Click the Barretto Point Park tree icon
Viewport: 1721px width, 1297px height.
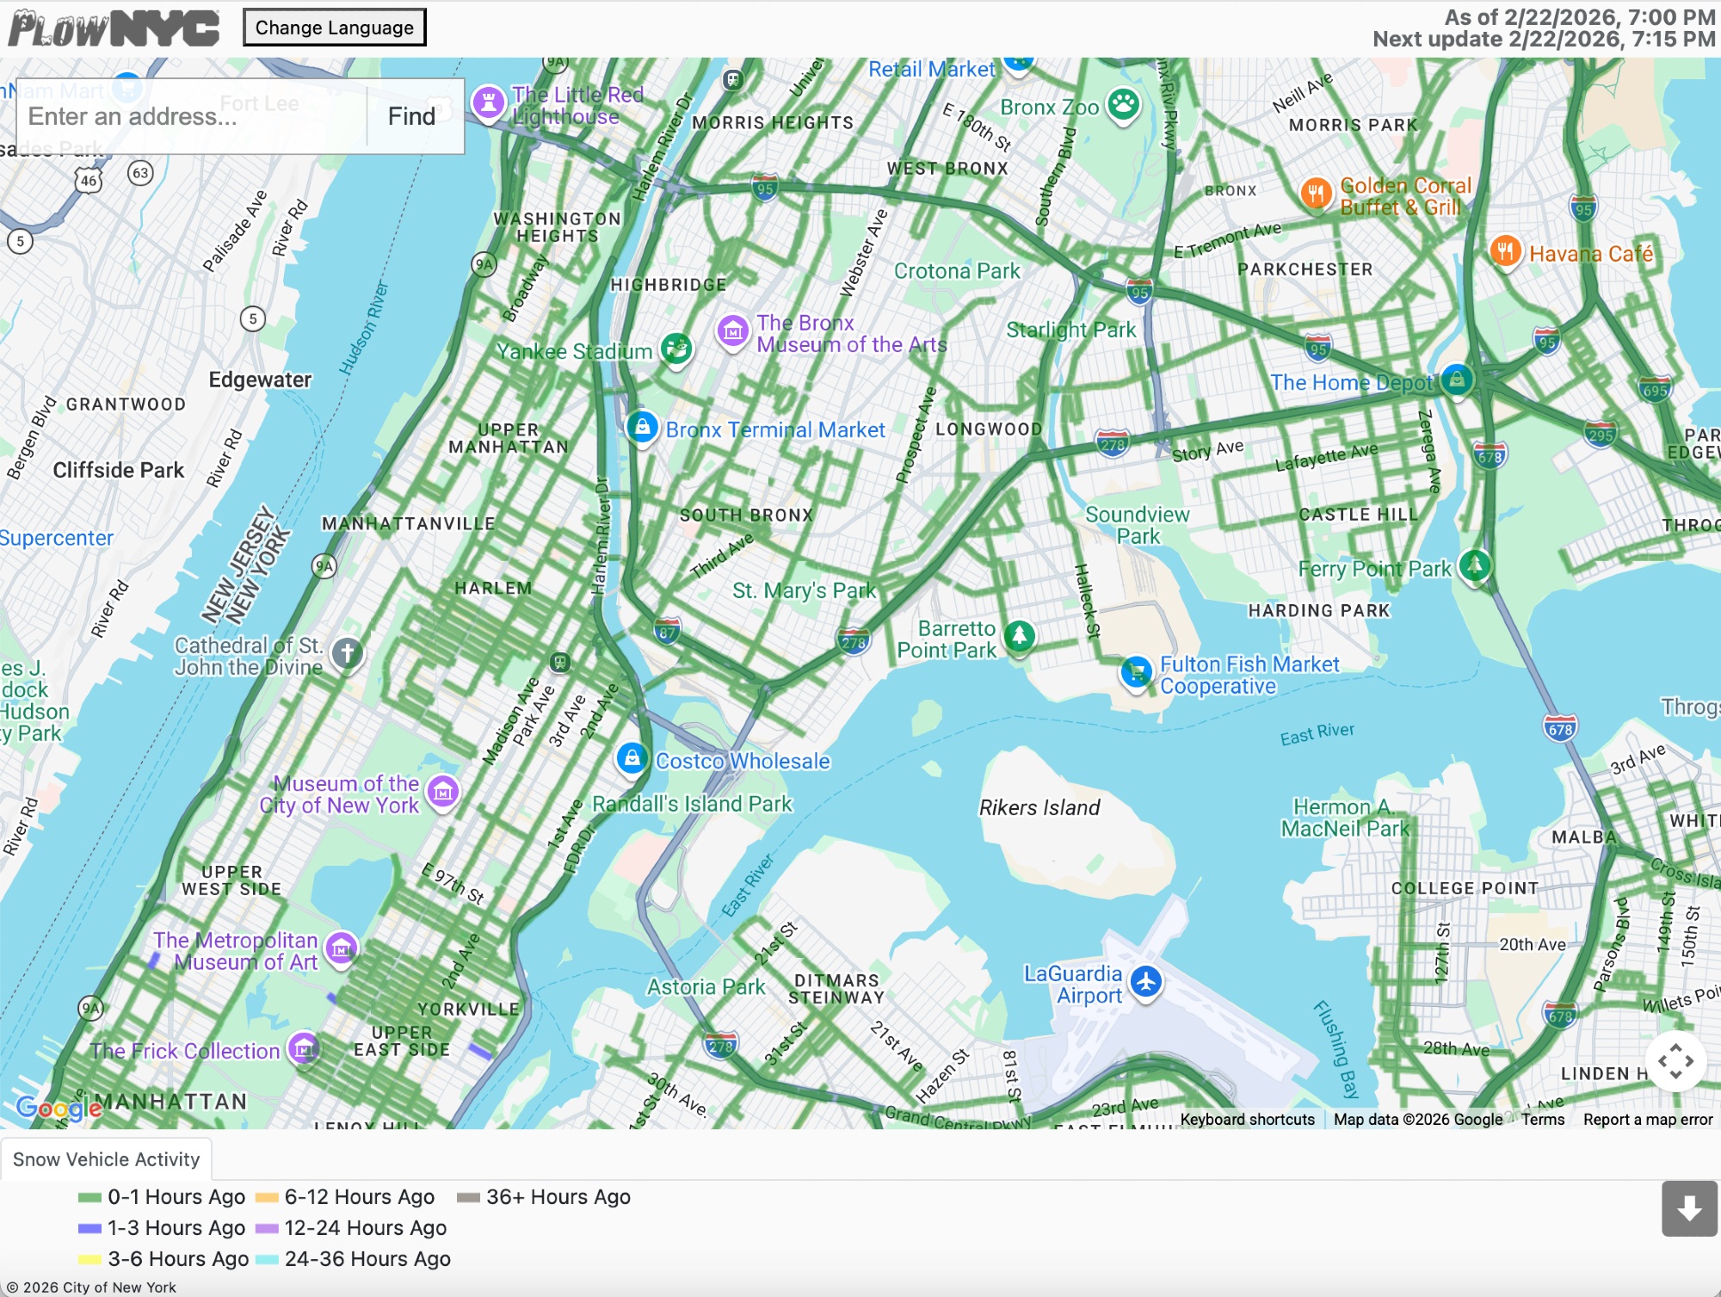click(1020, 636)
